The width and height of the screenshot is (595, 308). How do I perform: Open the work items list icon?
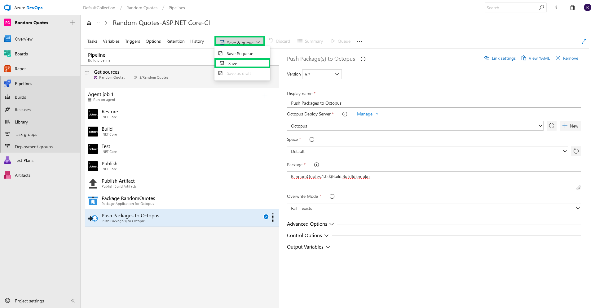click(x=558, y=8)
